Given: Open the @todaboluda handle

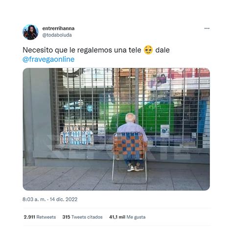Looking at the screenshot, I should coord(57,35).
